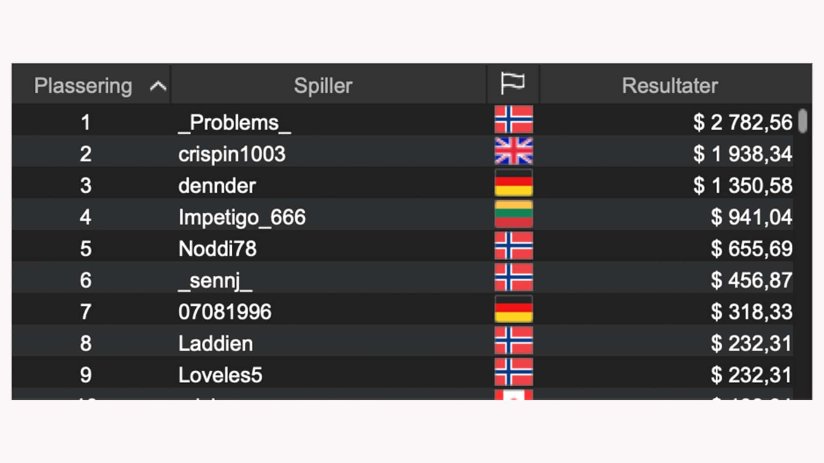
Task: Click the flag column header icon
Action: tap(512, 84)
